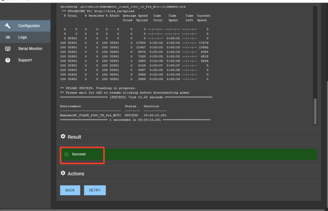Screen dimensions: 328x211
Task: Click the '1 succeeded in 00:00:15.281' line
Action: (x=135, y=120)
